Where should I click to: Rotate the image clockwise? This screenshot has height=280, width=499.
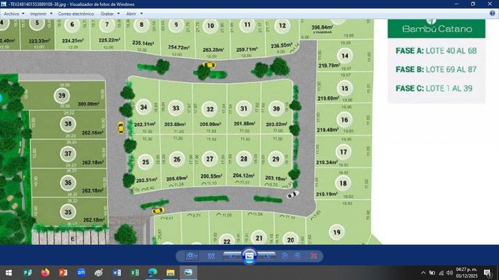[297, 256]
